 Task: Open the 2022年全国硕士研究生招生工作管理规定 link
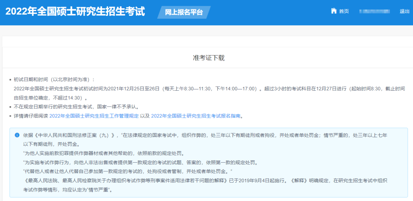point(94,116)
